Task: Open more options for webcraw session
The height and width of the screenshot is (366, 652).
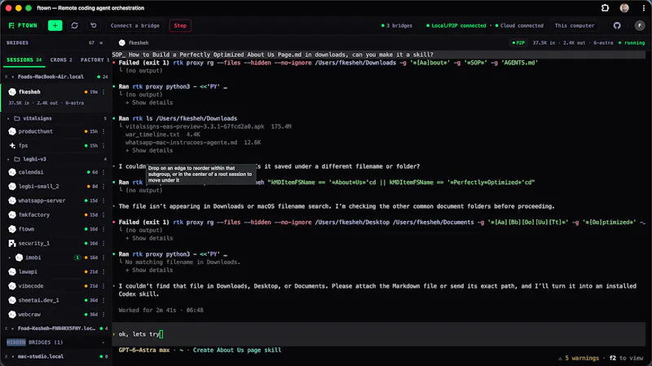Action: (104, 315)
